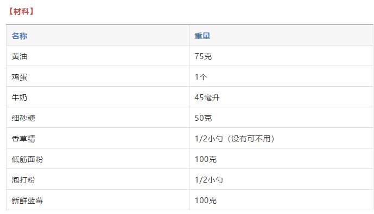Select the 鸡蛋 row name
The width and height of the screenshot is (374, 214).
click(x=98, y=76)
